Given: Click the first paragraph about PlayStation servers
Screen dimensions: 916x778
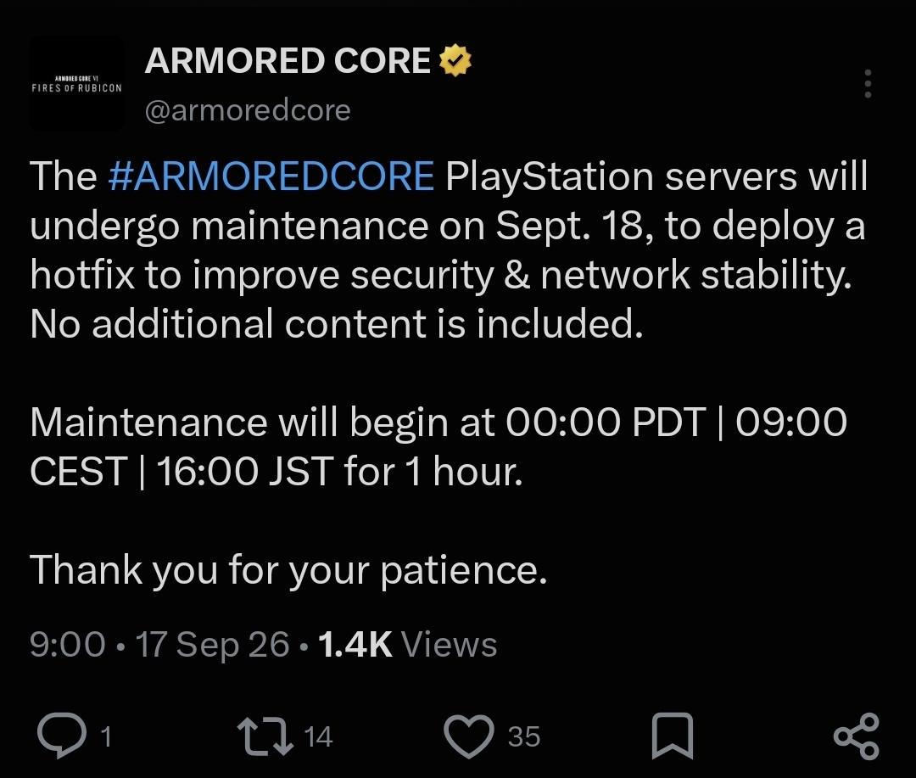Looking at the screenshot, I should 449,250.
